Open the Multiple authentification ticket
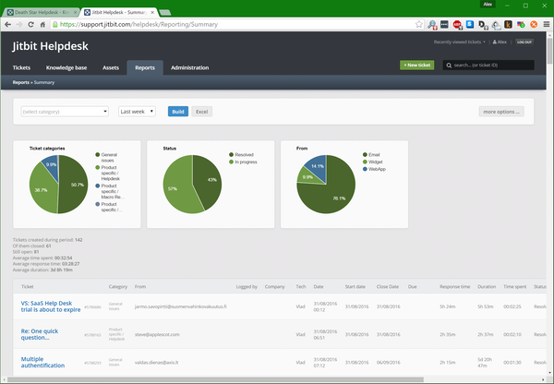Viewport: 554px width, 384px height. click(42, 362)
